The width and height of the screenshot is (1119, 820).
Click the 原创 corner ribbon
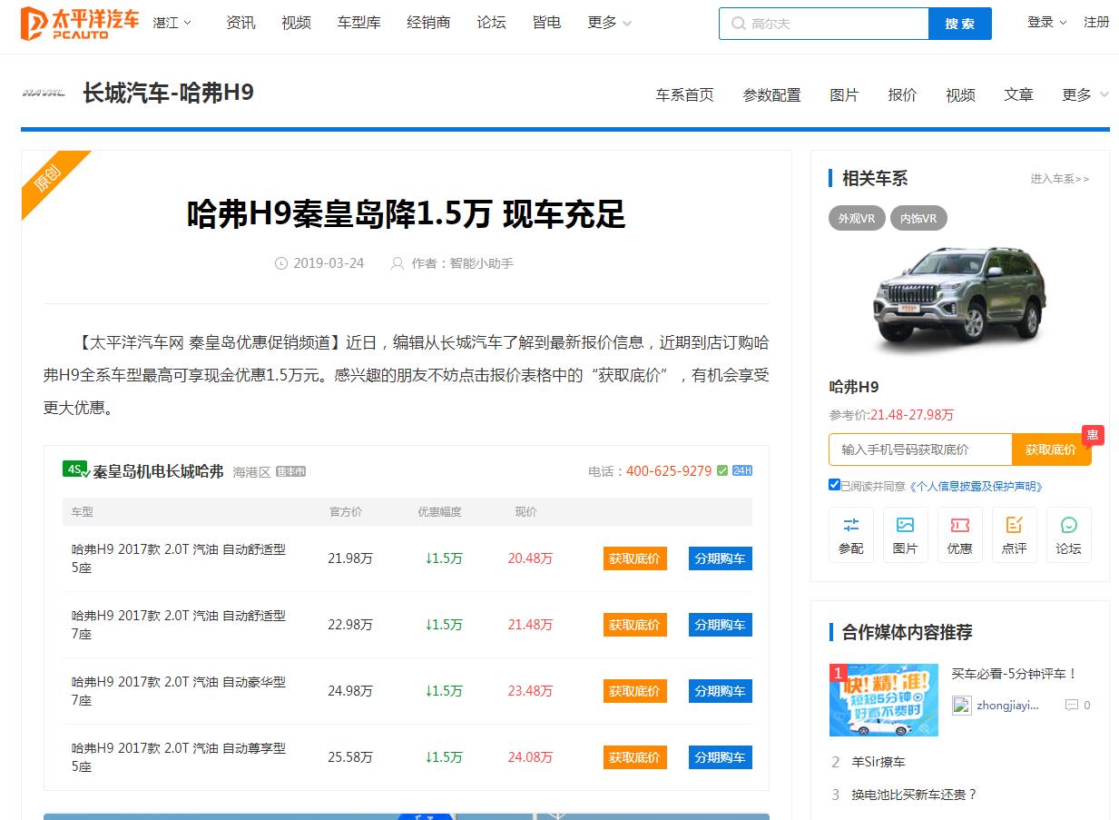click(x=50, y=179)
